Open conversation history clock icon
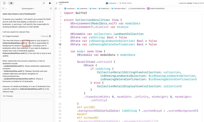Screen dimensions: 204x122 51,9
